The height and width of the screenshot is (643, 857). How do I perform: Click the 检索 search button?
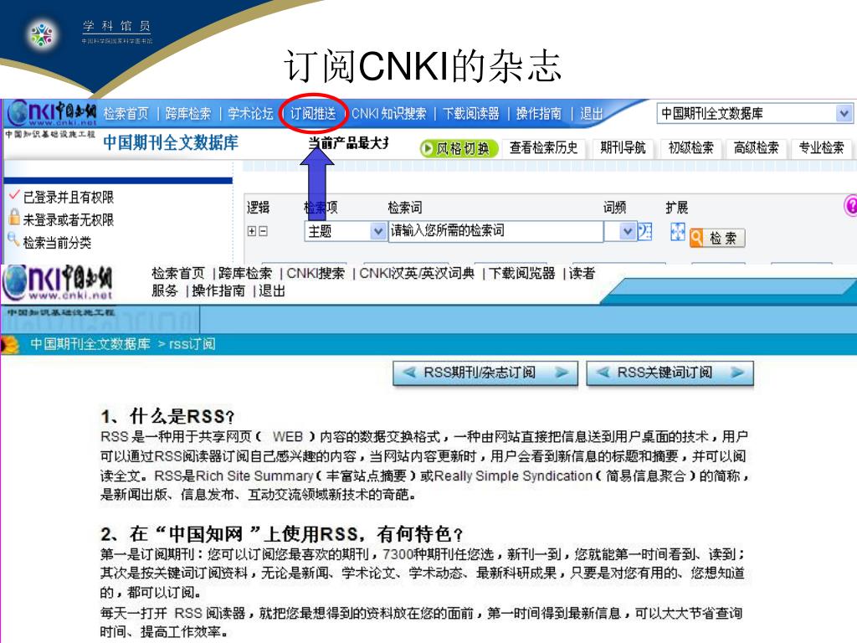coord(717,238)
